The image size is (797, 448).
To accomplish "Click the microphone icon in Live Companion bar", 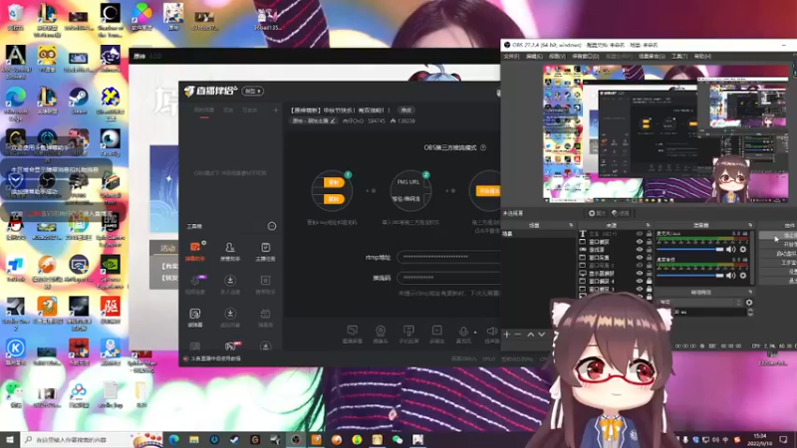I will (463, 332).
